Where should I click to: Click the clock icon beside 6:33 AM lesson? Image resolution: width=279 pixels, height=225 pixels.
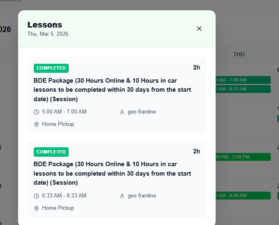[x=36, y=196]
